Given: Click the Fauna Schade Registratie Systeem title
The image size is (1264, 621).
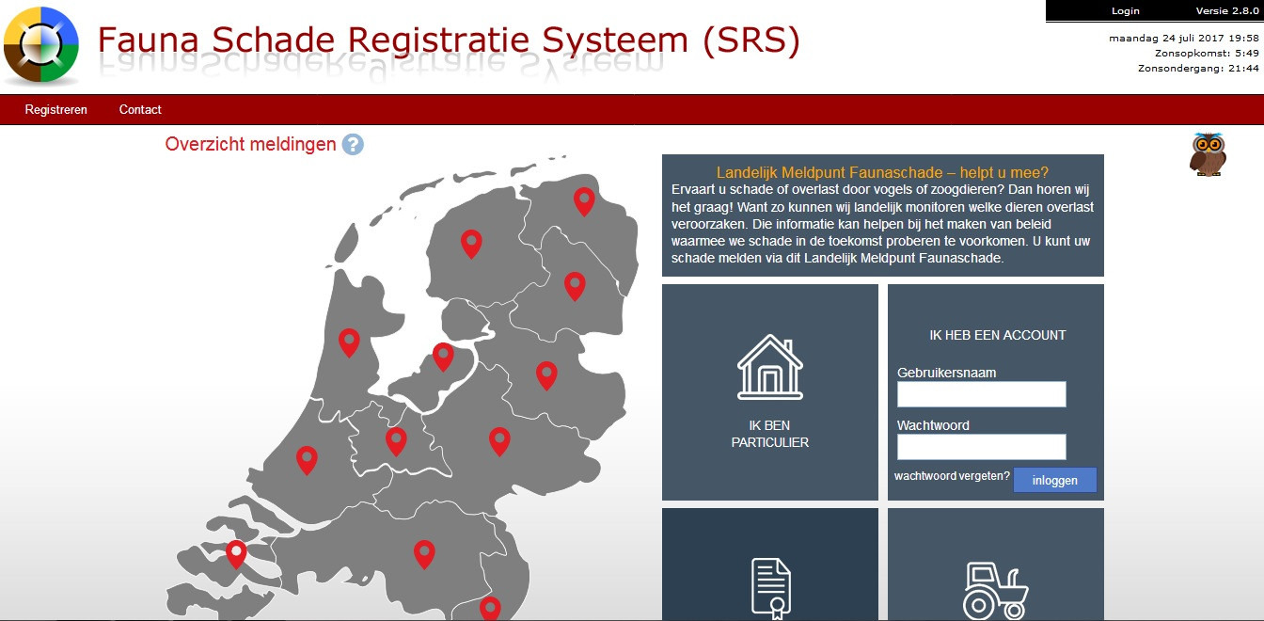Looking at the screenshot, I should click(449, 40).
